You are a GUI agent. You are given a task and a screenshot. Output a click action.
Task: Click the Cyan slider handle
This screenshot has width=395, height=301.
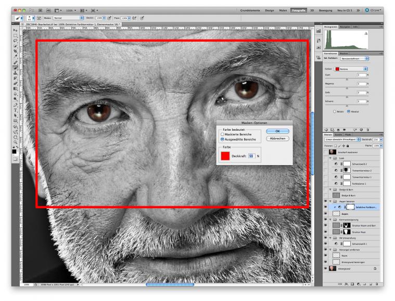tap(347, 79)
